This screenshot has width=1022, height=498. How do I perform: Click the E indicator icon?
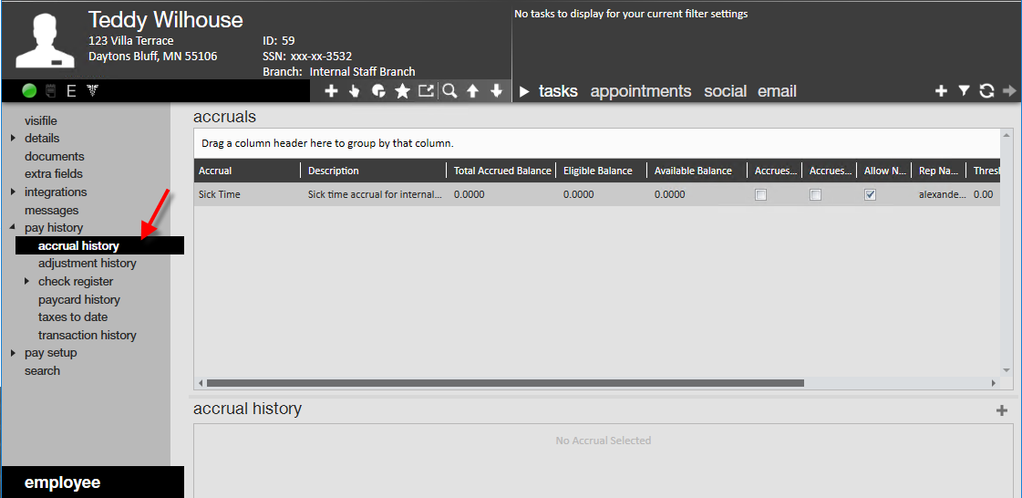(x=71, y=91)
